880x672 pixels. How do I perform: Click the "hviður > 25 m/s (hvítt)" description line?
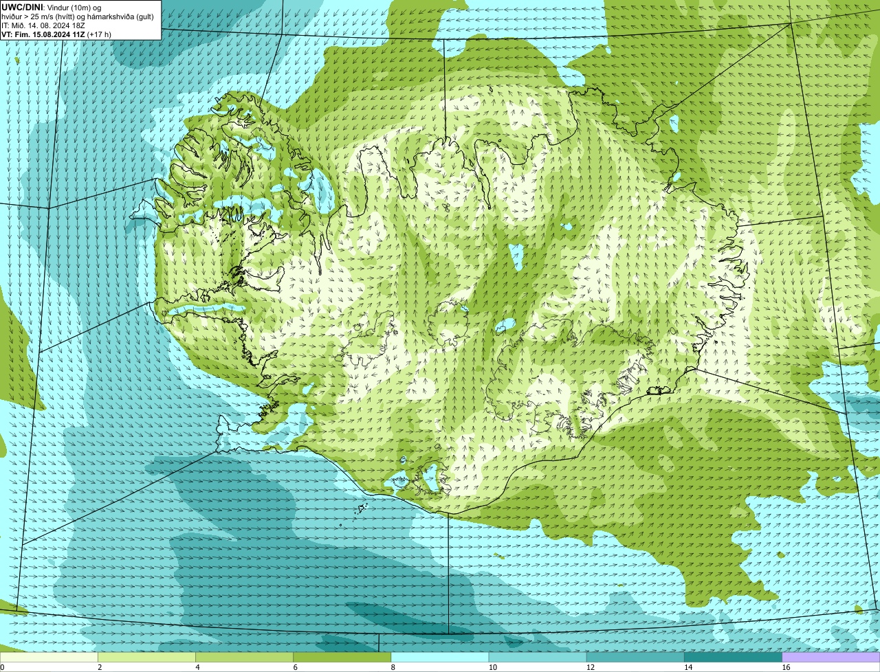tap(77, 16)
